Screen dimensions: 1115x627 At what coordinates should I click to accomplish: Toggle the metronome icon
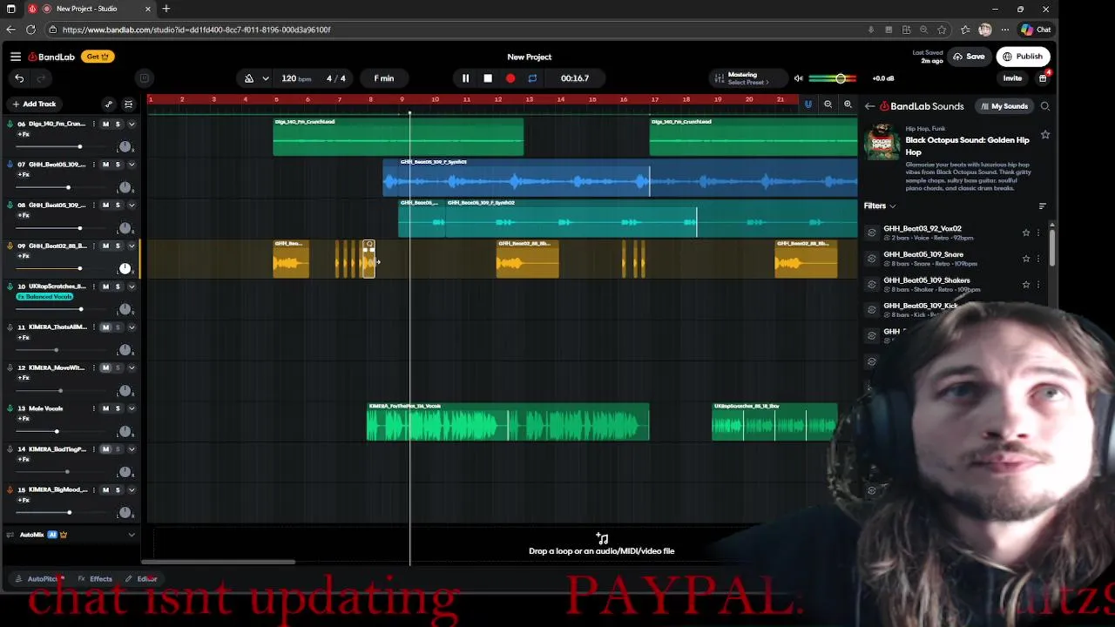[x=249, y=78]
